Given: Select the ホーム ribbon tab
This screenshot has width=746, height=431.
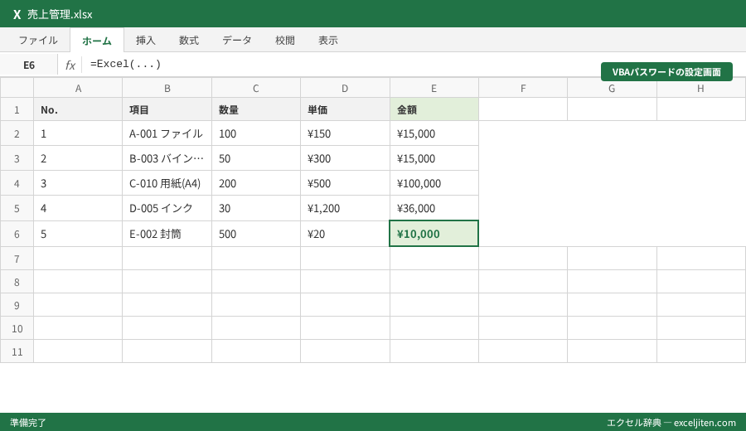Looking at the screenshot, I should click(x=97, y=41).
